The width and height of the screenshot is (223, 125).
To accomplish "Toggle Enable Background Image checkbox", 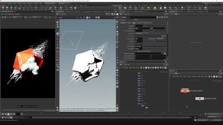I will pos(136,51).
